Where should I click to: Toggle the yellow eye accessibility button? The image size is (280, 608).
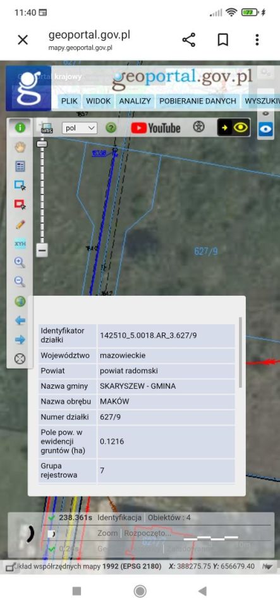[234, 127]
